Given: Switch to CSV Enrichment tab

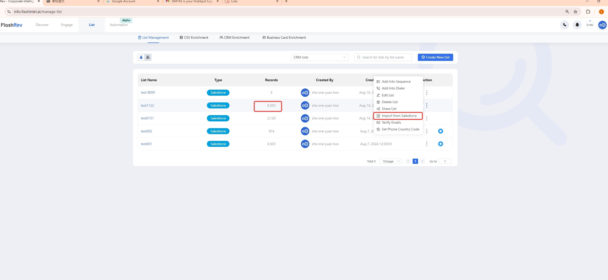Looking at the screenshot, I should click(194, 37).
